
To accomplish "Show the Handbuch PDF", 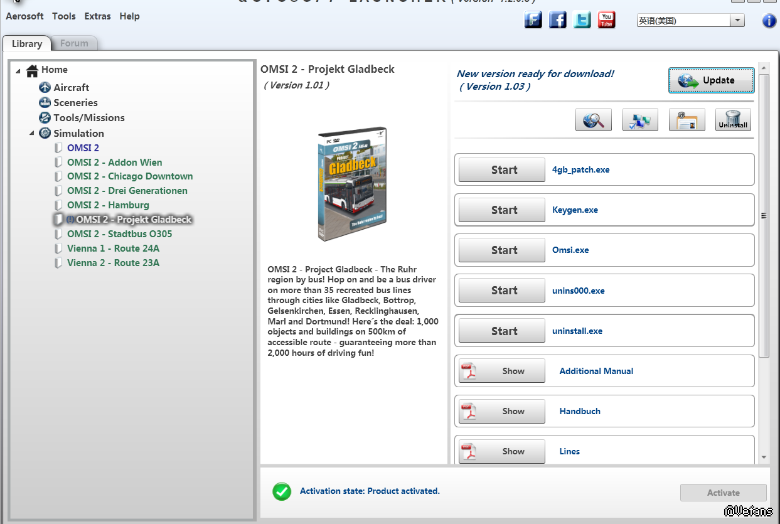I will point(502,411).
